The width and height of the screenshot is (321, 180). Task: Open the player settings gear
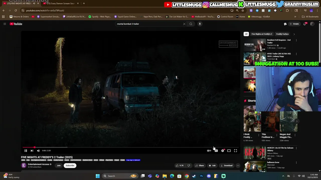(x=222, y=151)
